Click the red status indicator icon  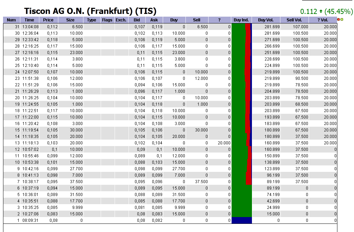click(x=338, y=19)
